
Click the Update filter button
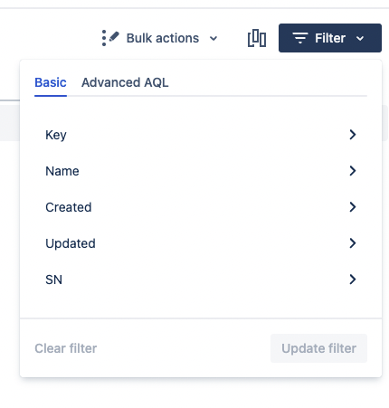[318, 348]
